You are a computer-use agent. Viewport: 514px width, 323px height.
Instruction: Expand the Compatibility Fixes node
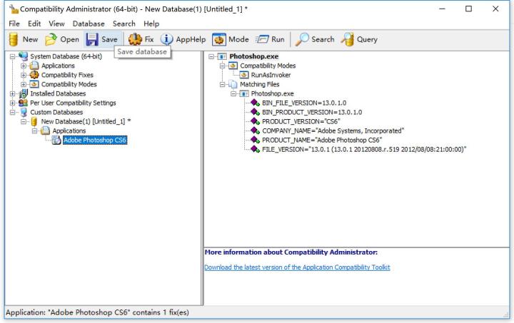point(25,75)
